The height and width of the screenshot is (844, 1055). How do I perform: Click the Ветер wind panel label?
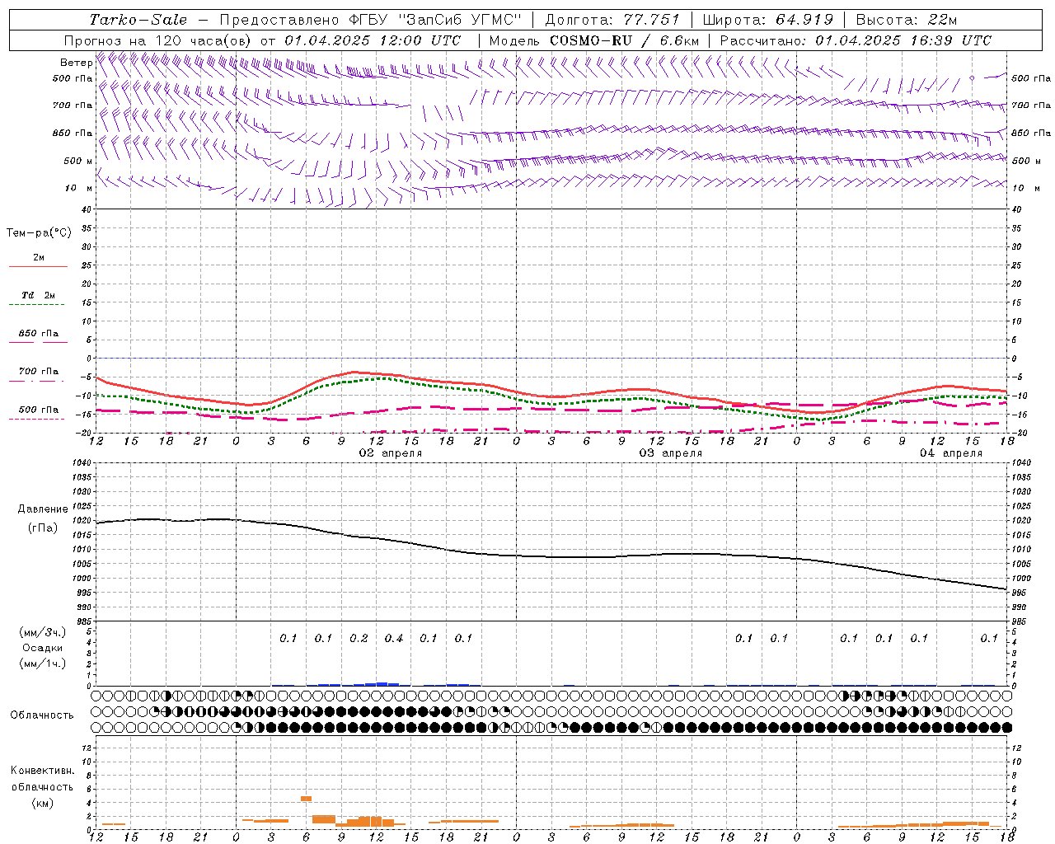pyautogui.click(x=76, y=63)
